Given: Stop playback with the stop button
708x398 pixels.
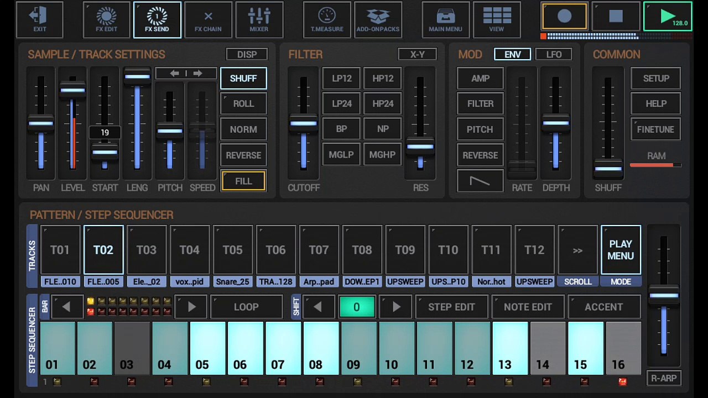Looking at the screenshot, I should [x=616, y=16].
